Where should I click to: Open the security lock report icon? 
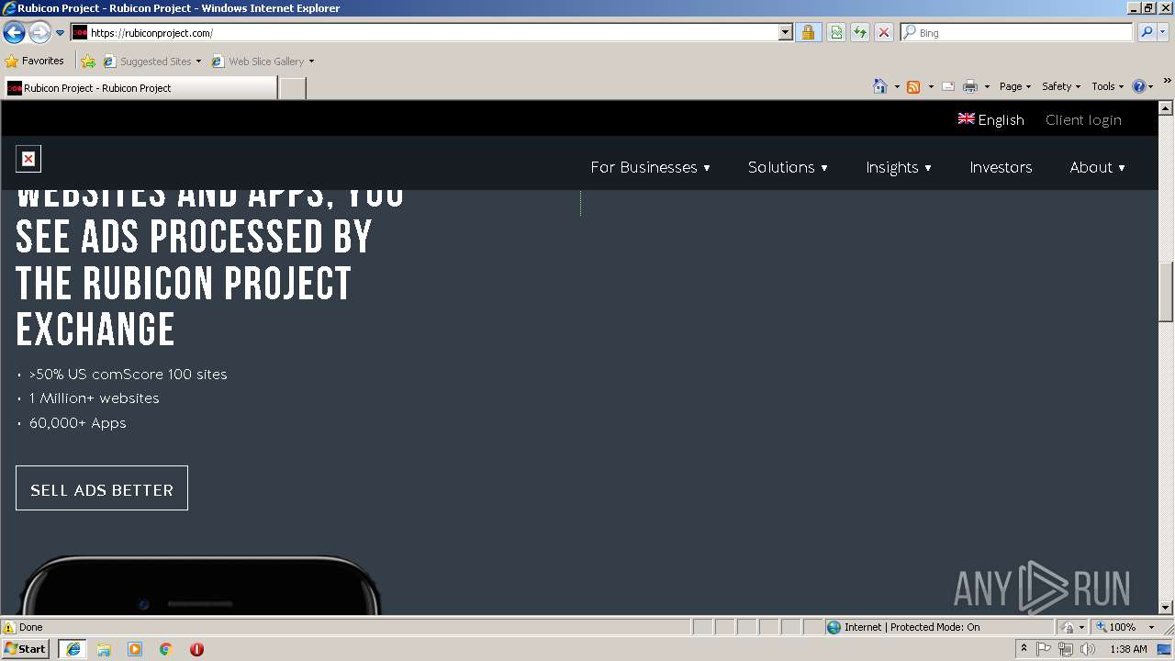[808, 32]
